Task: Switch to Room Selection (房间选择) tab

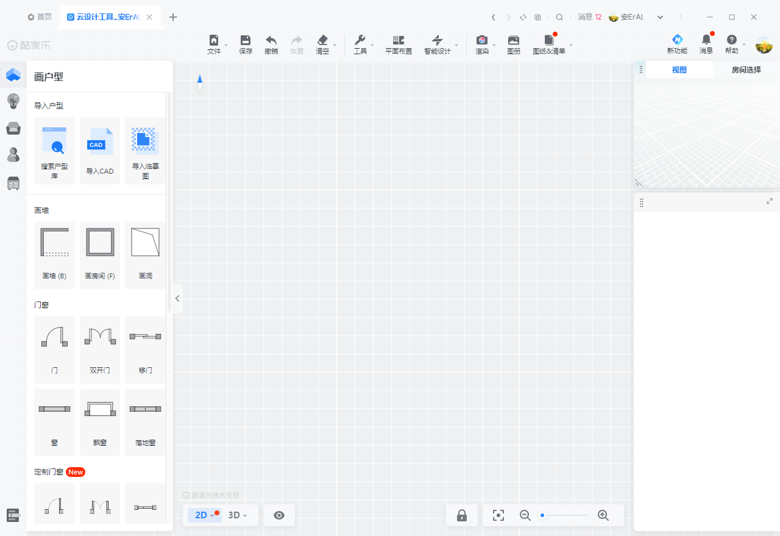Action: pyautogui.click(x=746, y=70)
